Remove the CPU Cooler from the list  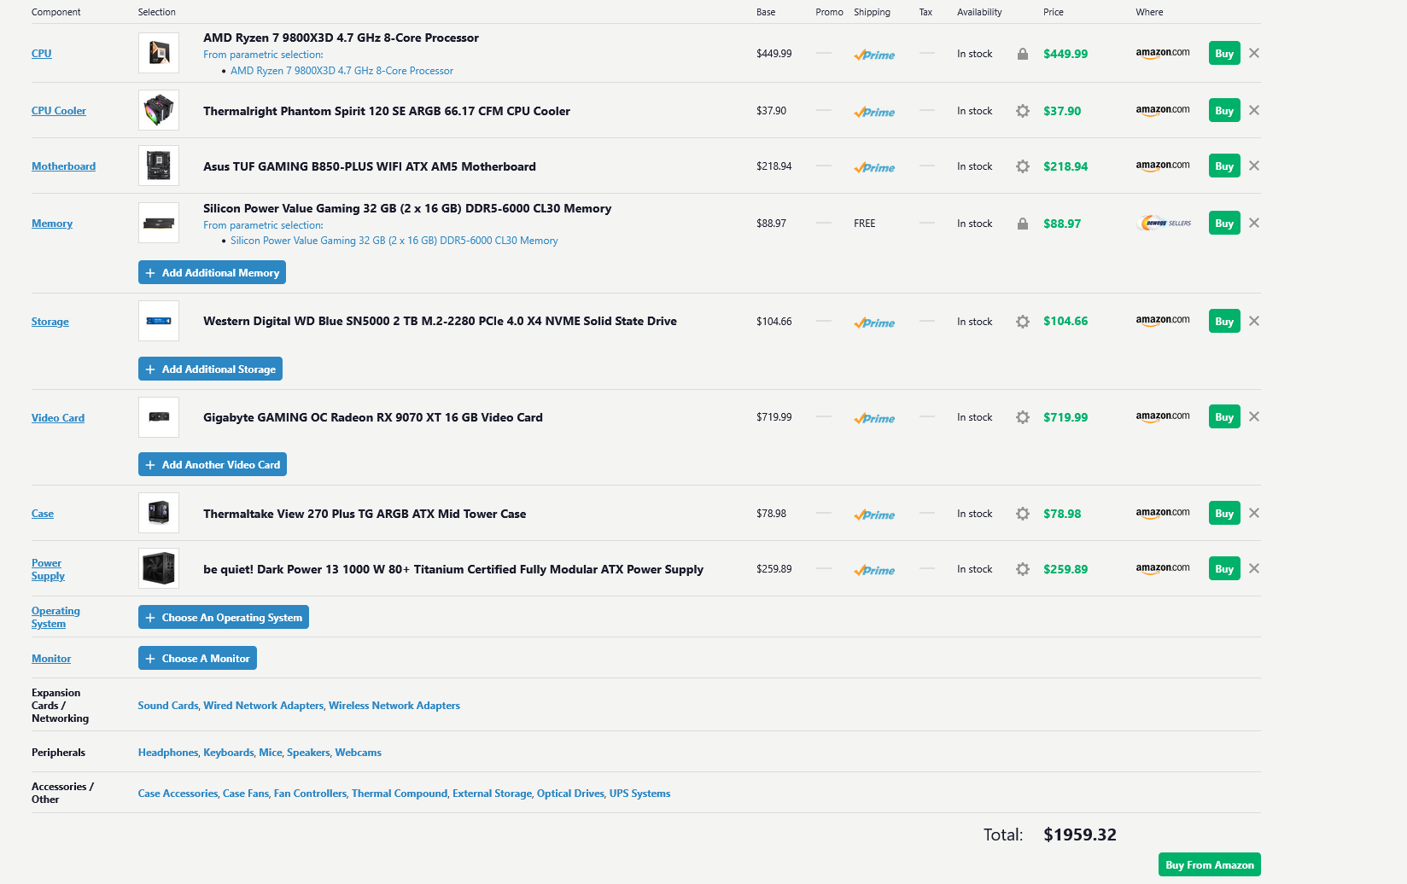coord(1254,110)
